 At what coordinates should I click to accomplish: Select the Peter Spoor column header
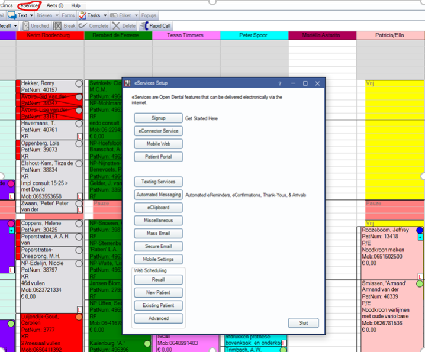[255, 35]
